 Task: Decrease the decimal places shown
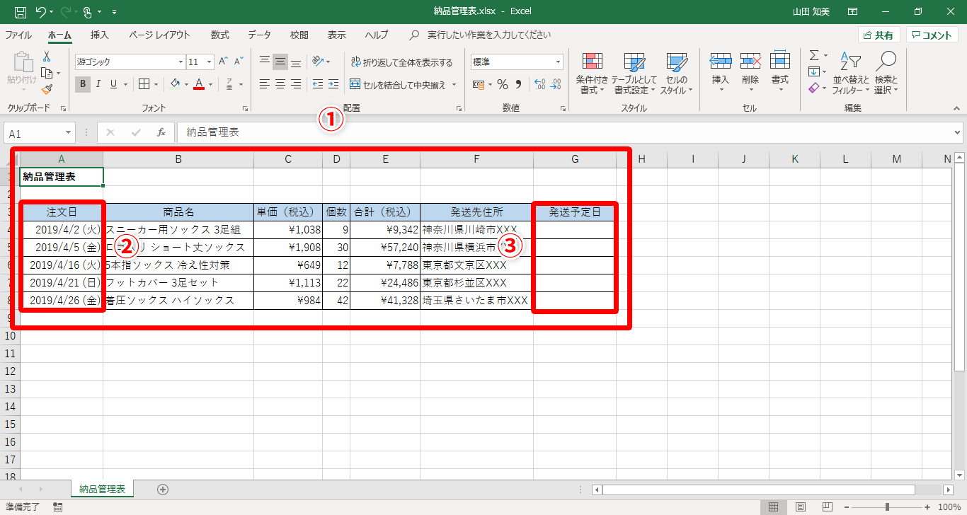[556, 84]
